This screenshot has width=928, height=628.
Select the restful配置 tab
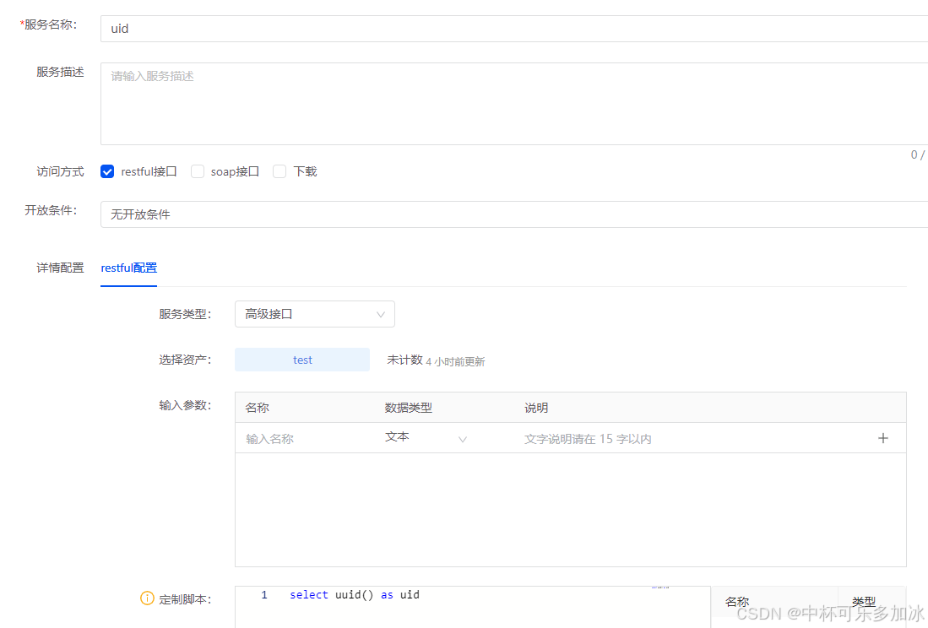point(128,268)
